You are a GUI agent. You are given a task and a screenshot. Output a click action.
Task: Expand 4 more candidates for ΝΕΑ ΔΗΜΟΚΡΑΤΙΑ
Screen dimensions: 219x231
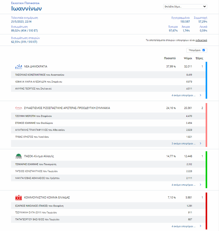183,95
